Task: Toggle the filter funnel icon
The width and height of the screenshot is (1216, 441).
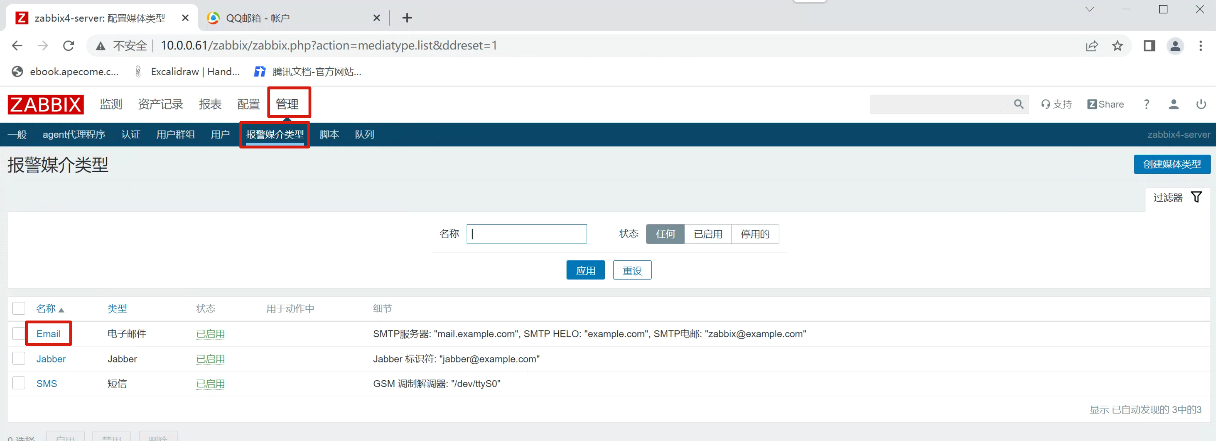Action: (x=1196, y=197)
